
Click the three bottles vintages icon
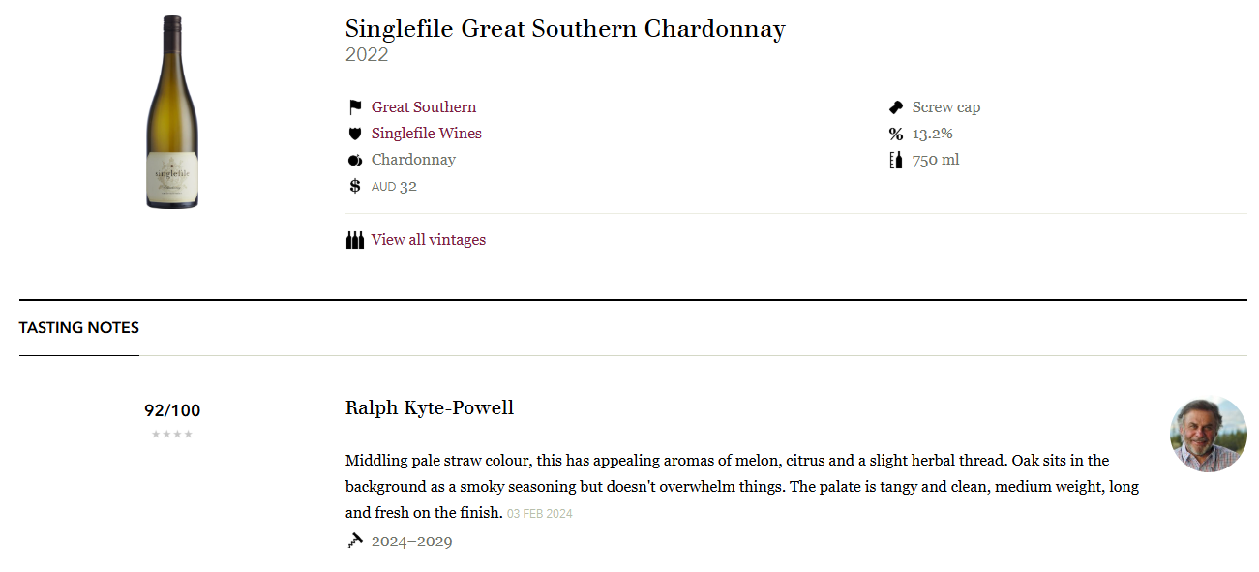355,240
